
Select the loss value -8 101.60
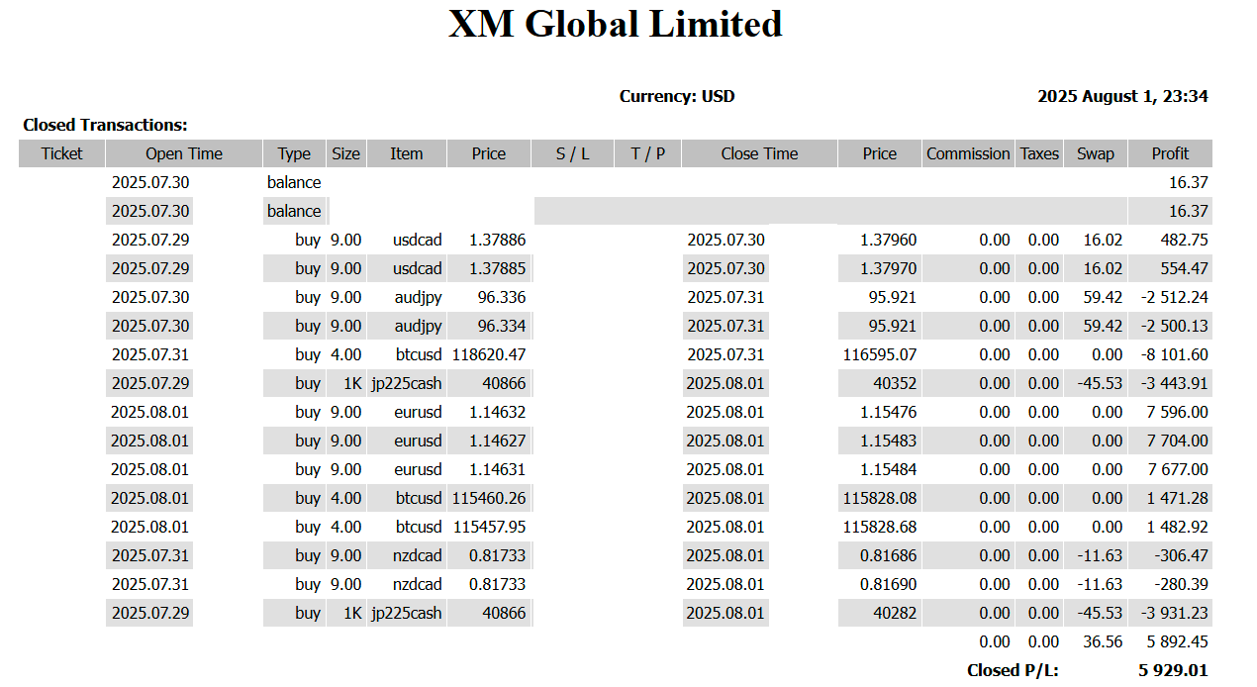coord(1174,354)
